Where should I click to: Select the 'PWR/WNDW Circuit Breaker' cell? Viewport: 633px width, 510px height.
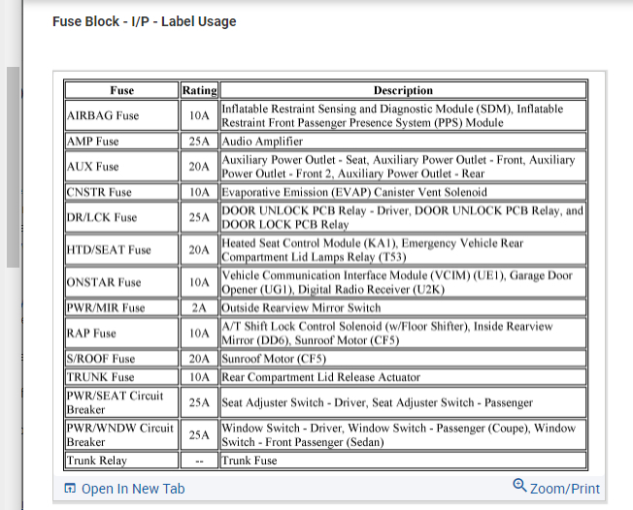pos(121,435)
